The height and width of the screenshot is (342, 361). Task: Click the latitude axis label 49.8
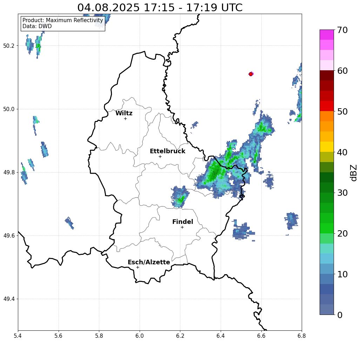[9, 173]
